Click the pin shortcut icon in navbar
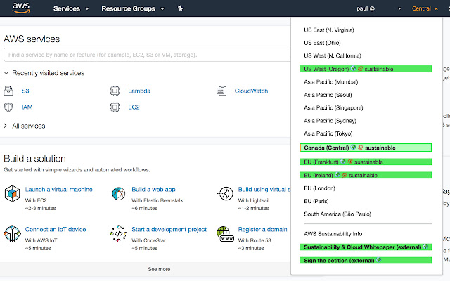This screenshot has height=281, width=450. pyautogui.click(x=180, y=9)
